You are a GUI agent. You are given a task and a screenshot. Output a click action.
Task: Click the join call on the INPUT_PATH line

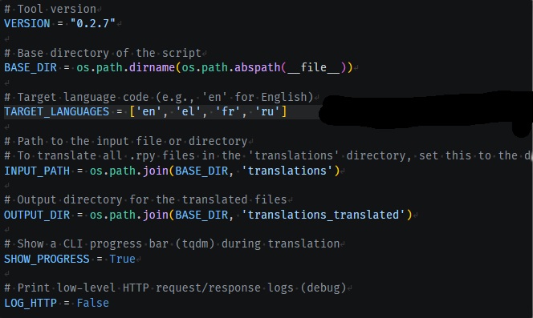click(x=156, y=171)
